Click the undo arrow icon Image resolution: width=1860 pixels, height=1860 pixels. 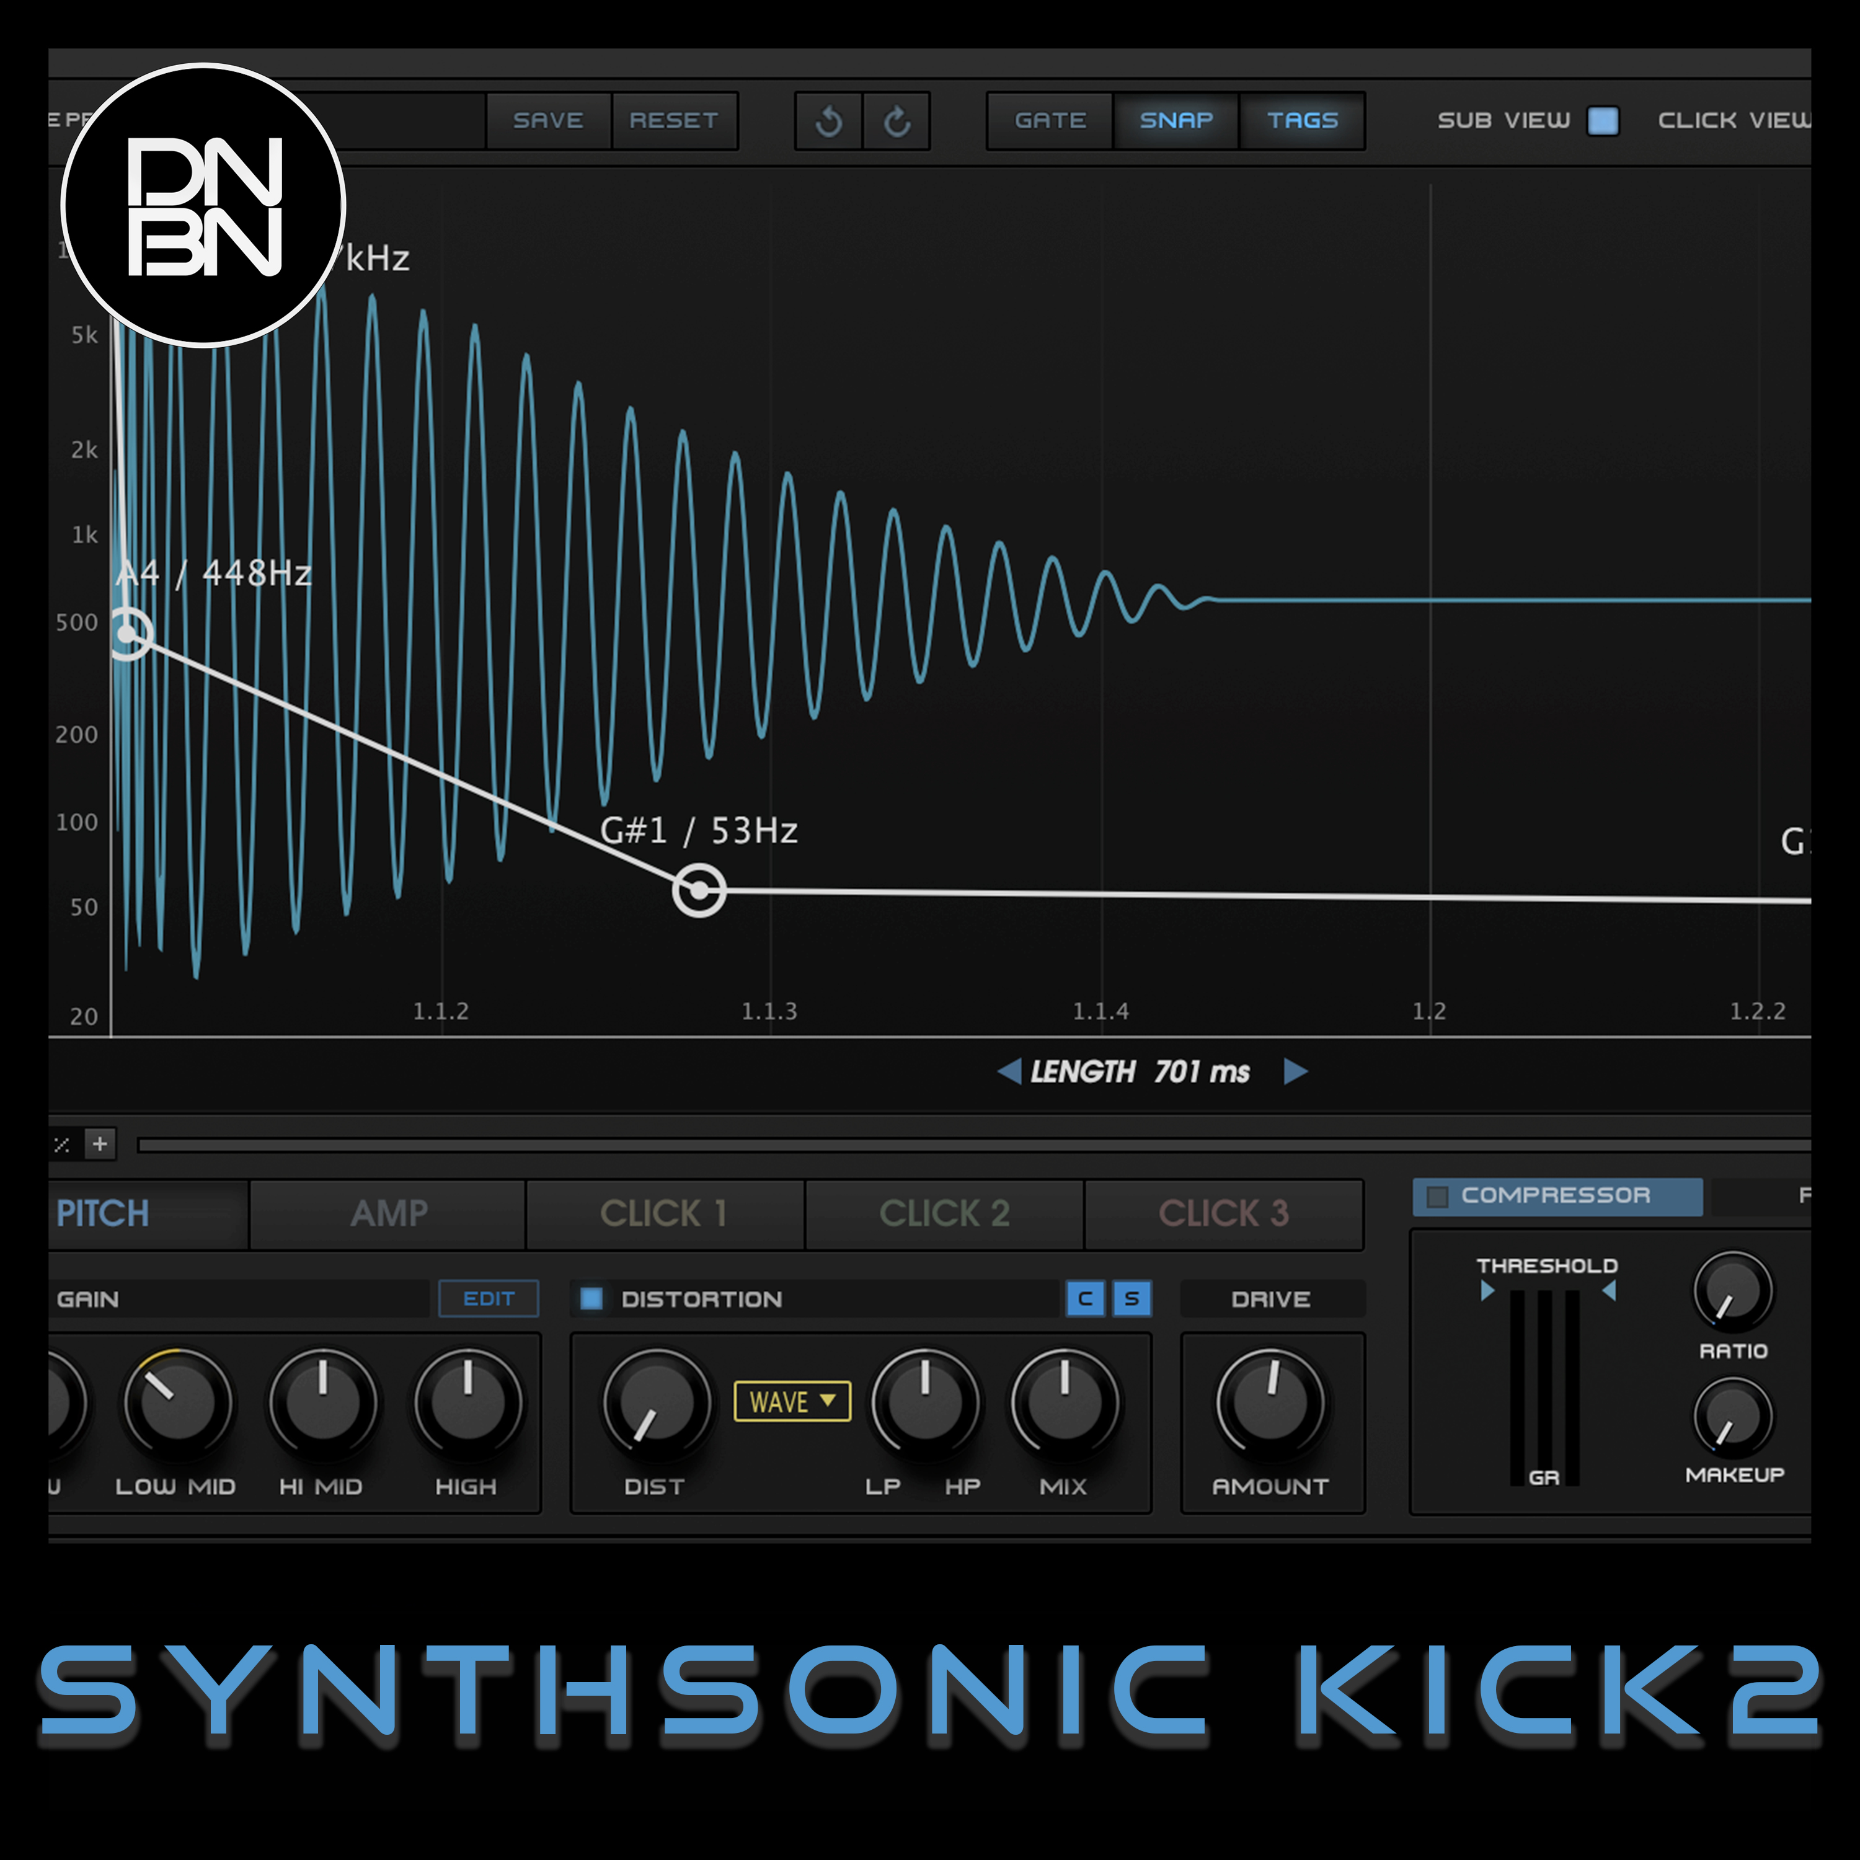(x=828, y=122)
